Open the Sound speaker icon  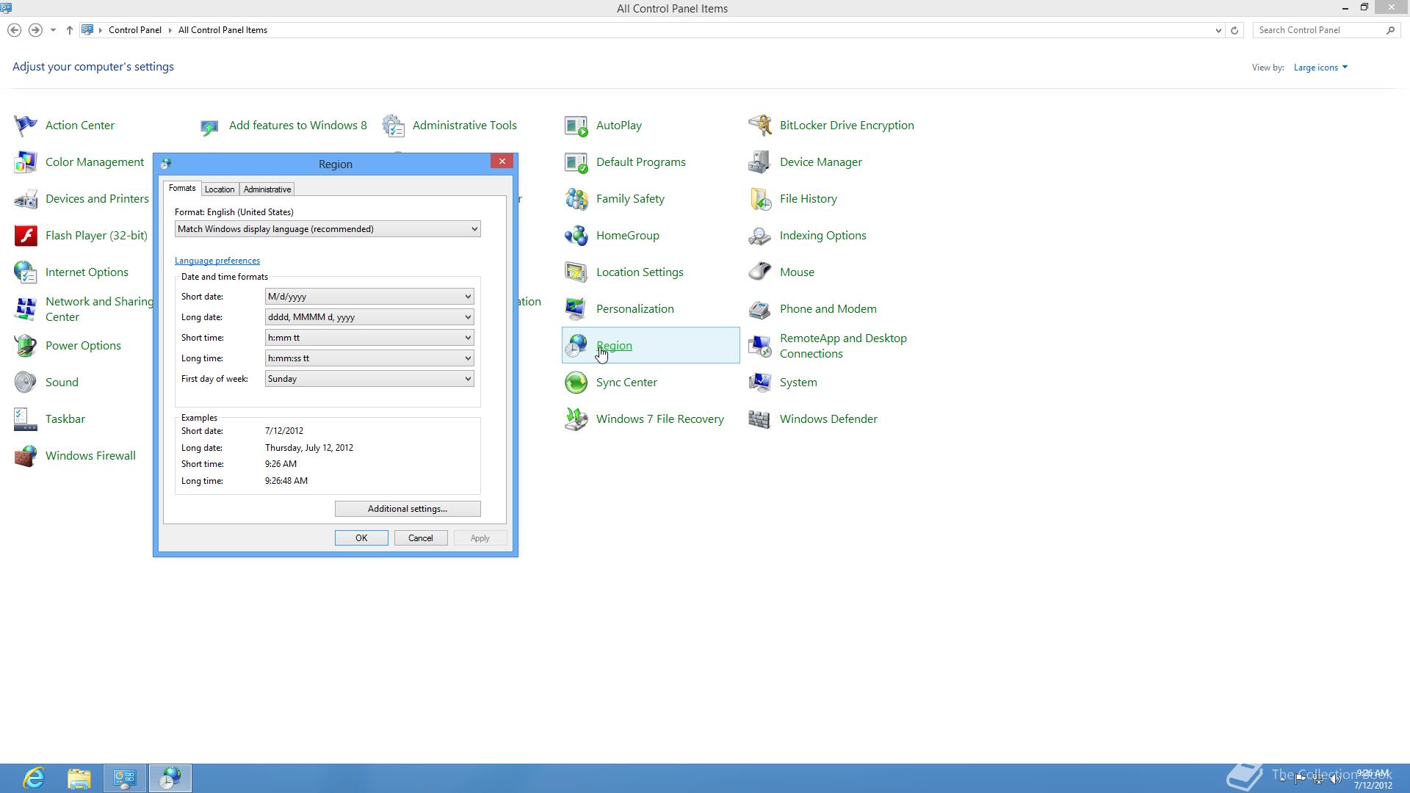pos(26,383)
